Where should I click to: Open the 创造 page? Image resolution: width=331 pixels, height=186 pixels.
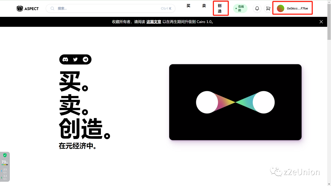[221, 8]
